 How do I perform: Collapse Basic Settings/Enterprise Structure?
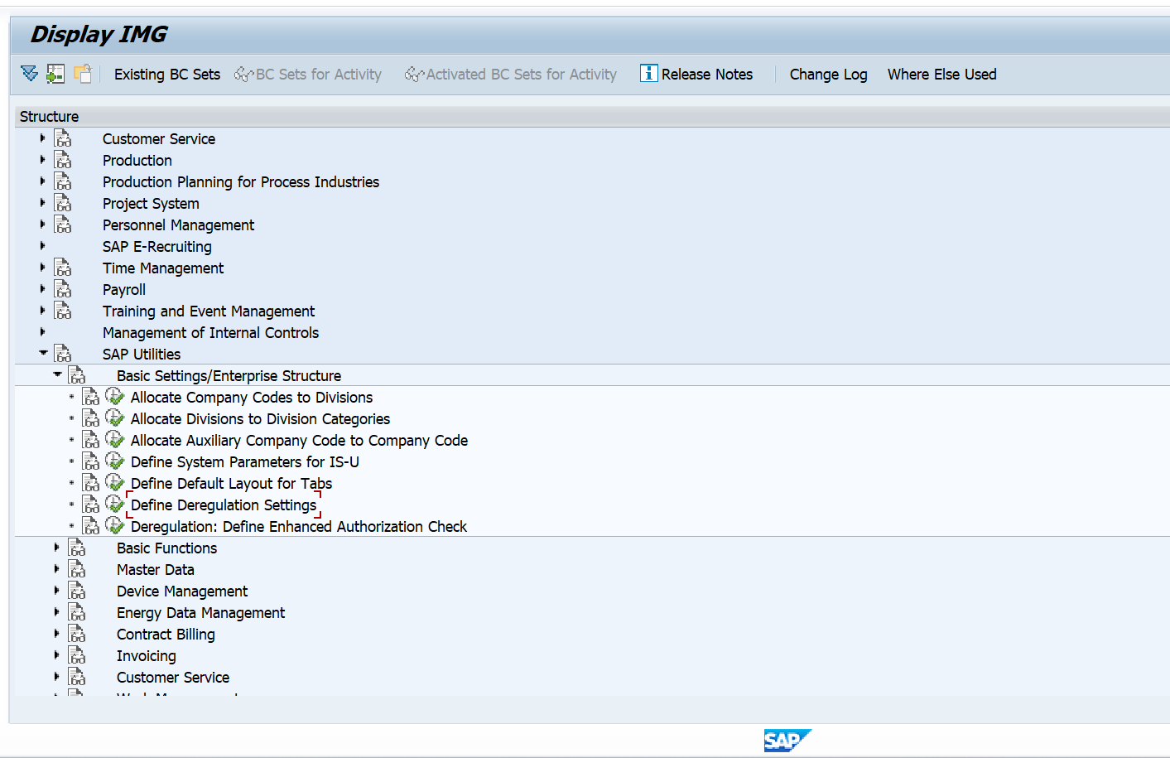click(x=57, y=375)
